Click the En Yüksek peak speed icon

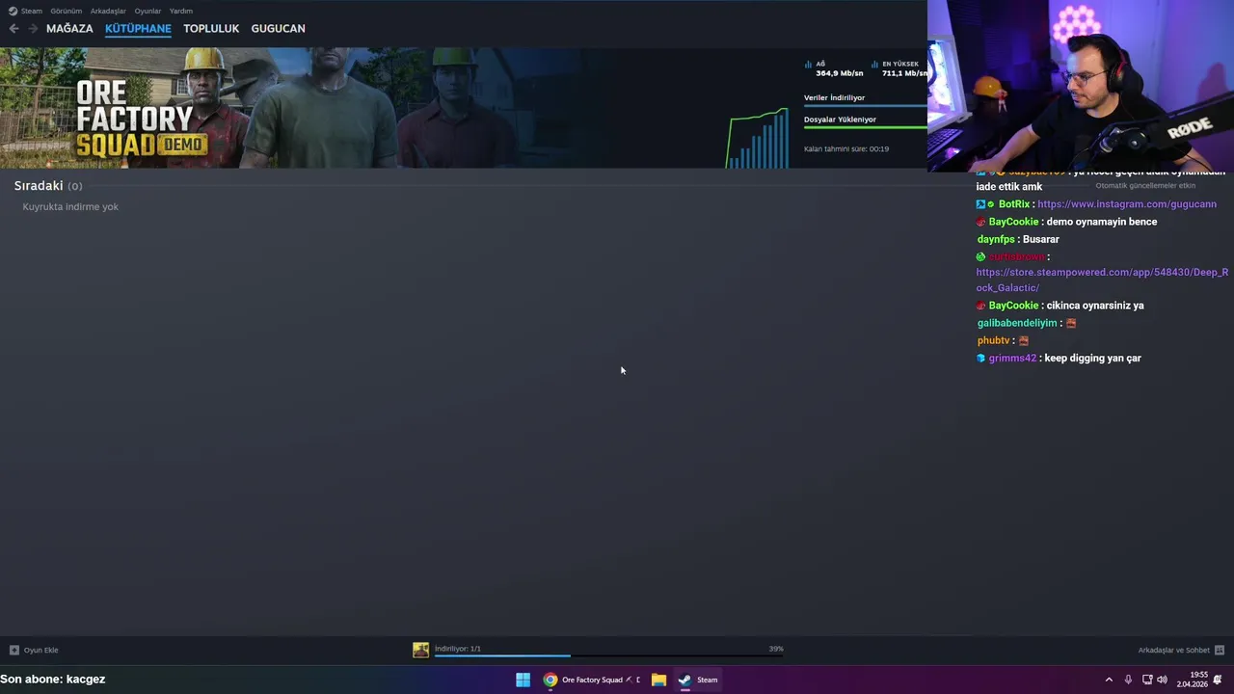[x=874, y=65]
